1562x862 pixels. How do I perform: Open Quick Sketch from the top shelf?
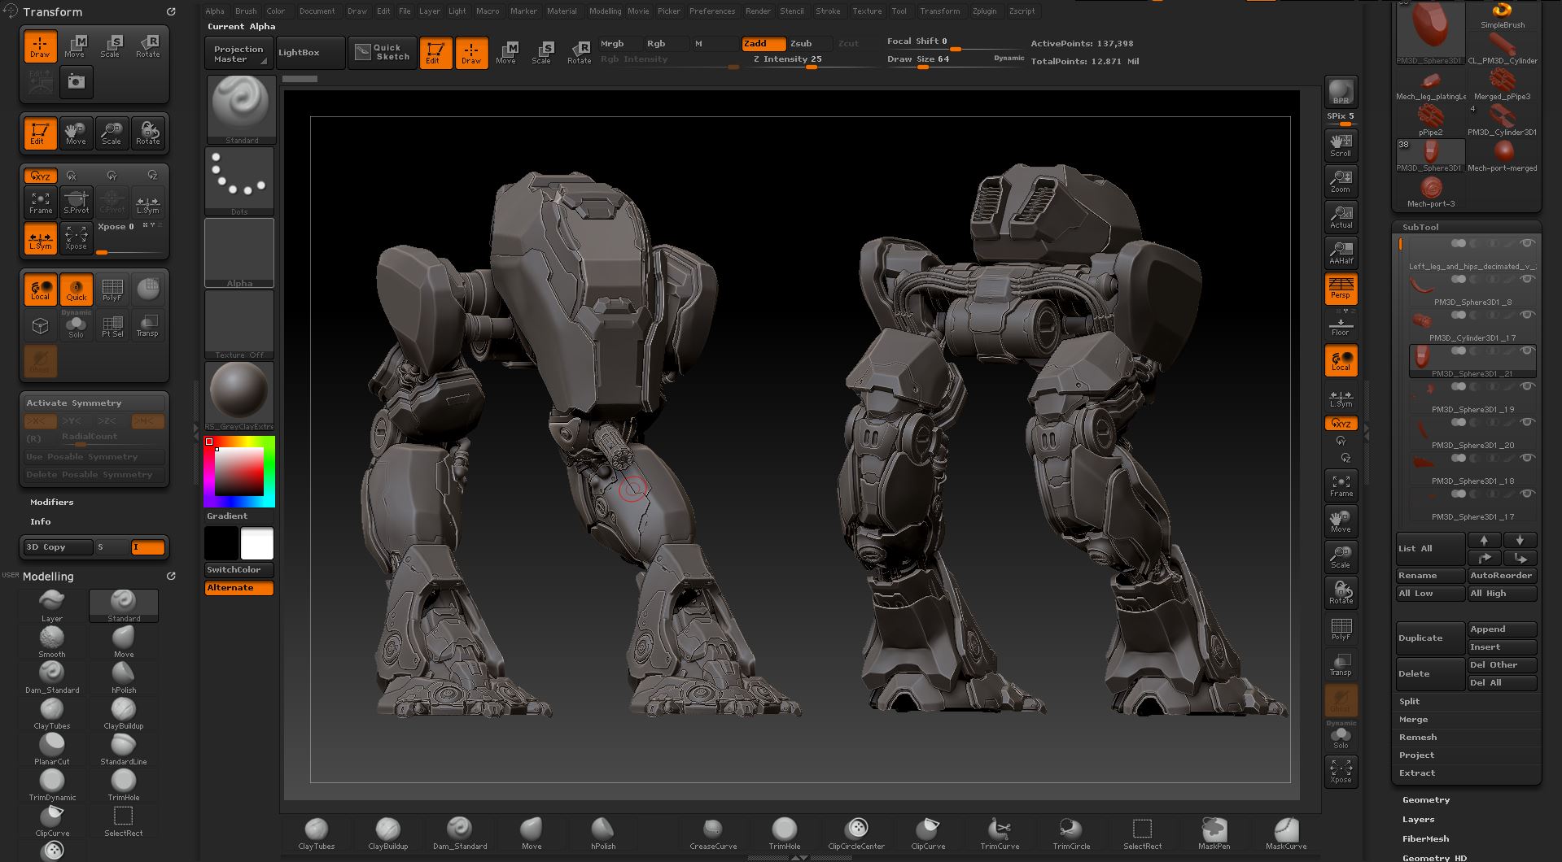pos(382,51)
